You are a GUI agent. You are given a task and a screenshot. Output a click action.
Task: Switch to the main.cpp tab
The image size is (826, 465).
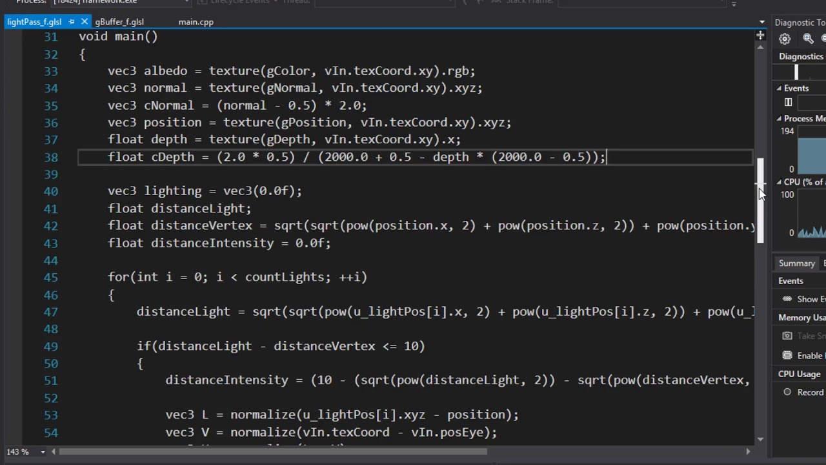click(x=196, y=22)
